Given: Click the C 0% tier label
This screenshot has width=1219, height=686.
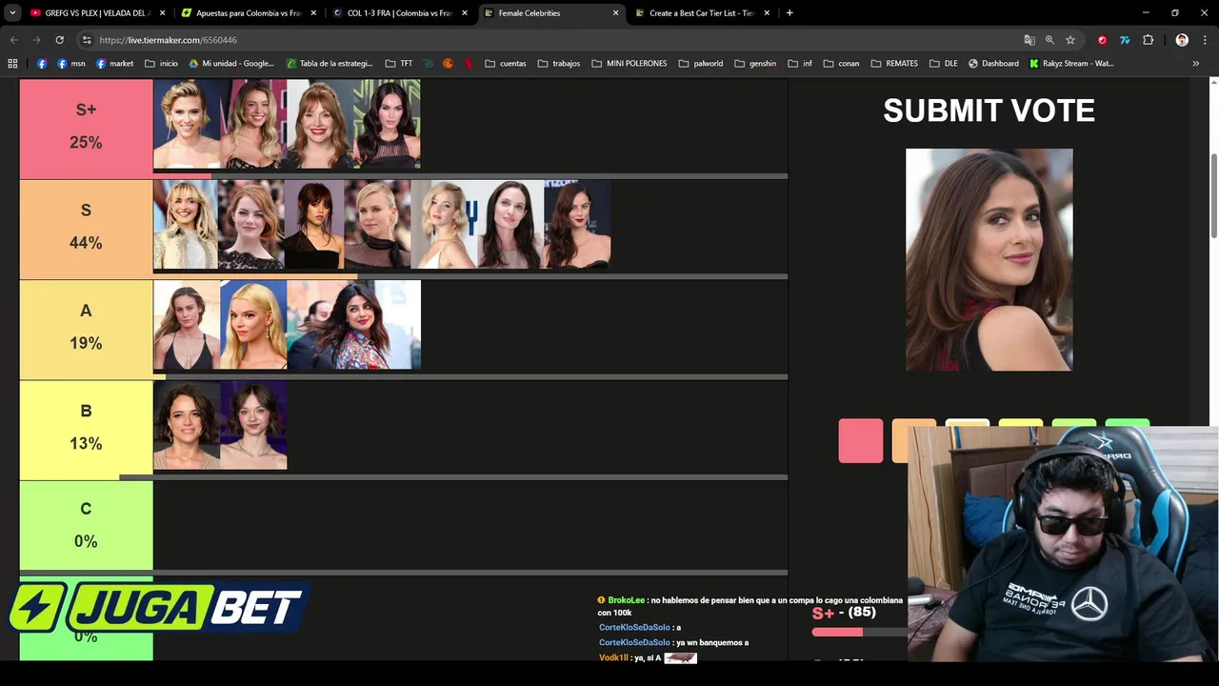Looking at the screenshot, I should (x=86, y=526).
